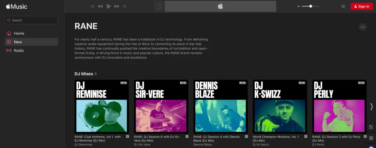Go to DJ Reminise artist name below title
The height and width of the screenshot is (148, 376).
pos(83,145)
